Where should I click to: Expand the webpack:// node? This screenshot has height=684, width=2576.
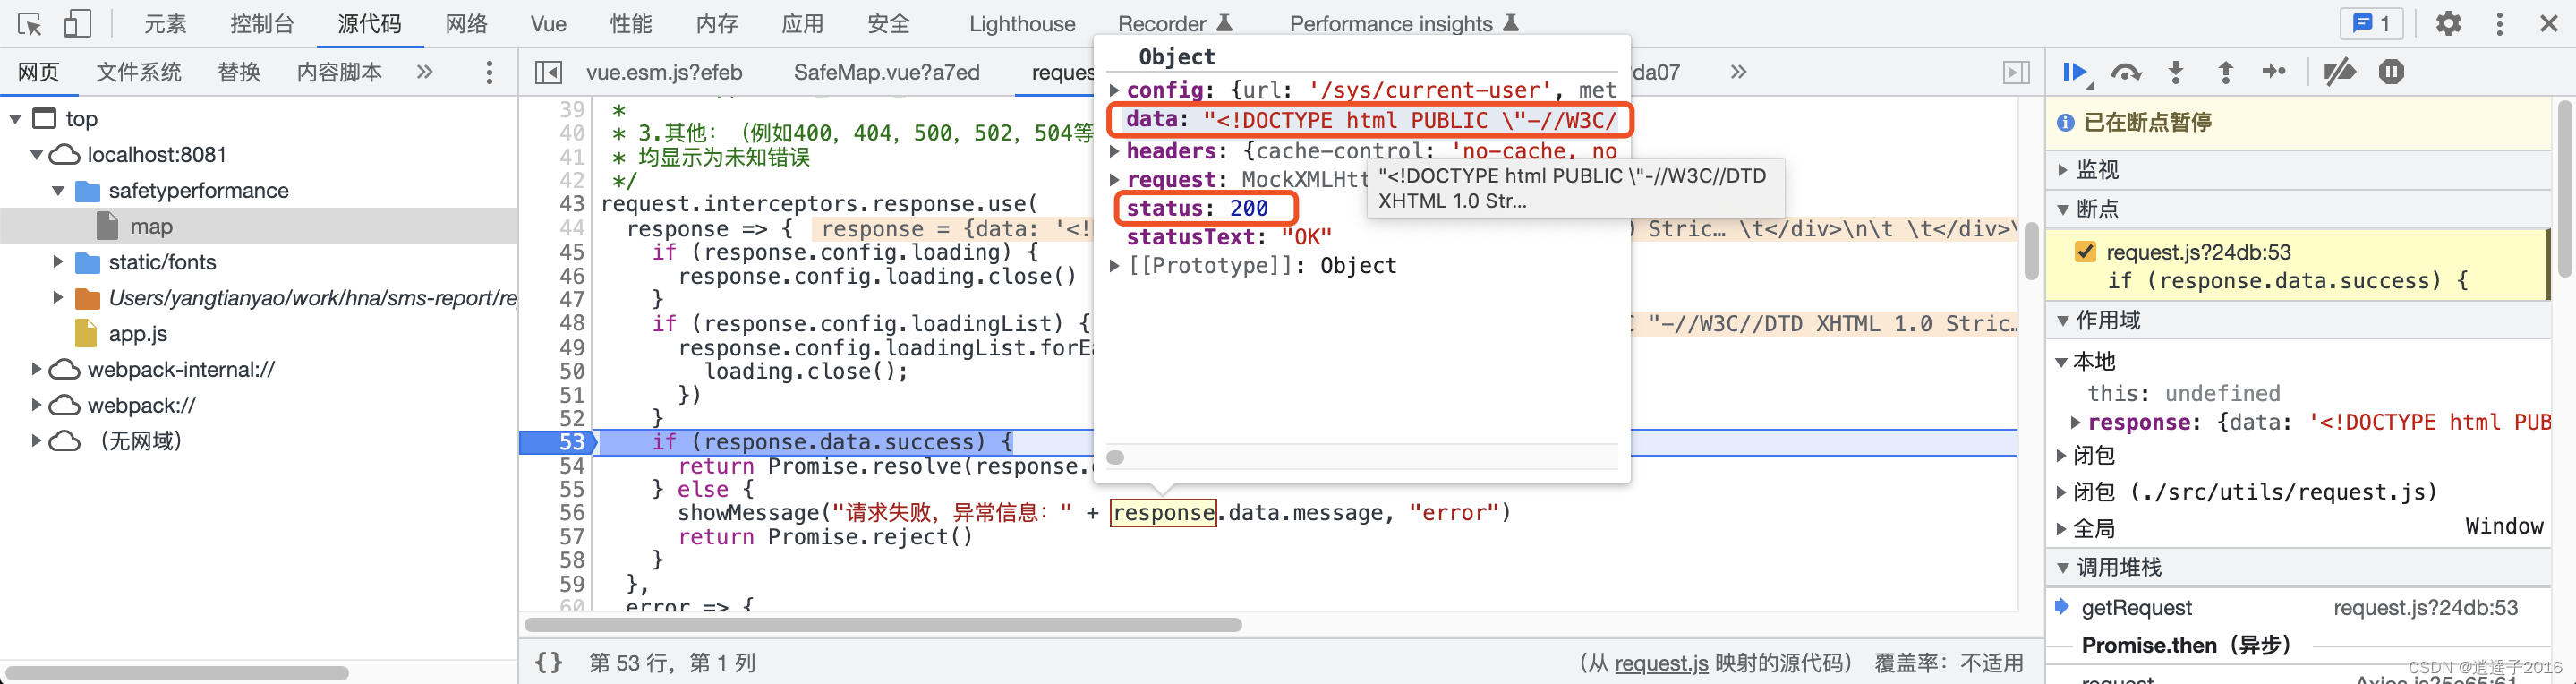coord(37,406)
